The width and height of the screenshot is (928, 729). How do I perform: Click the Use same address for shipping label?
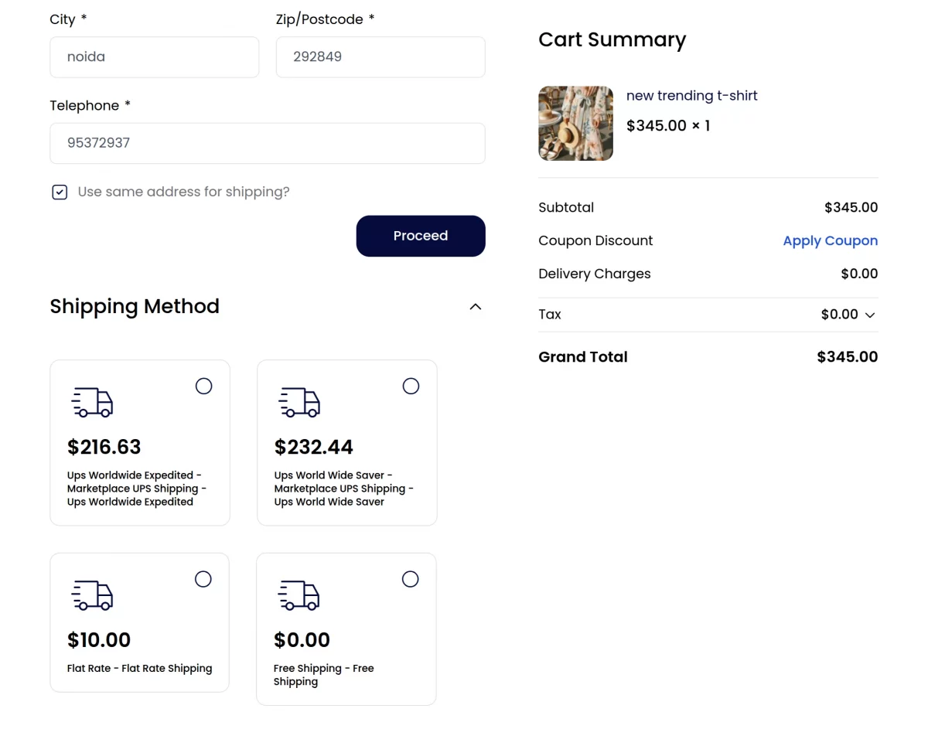(x=183, y=192)
